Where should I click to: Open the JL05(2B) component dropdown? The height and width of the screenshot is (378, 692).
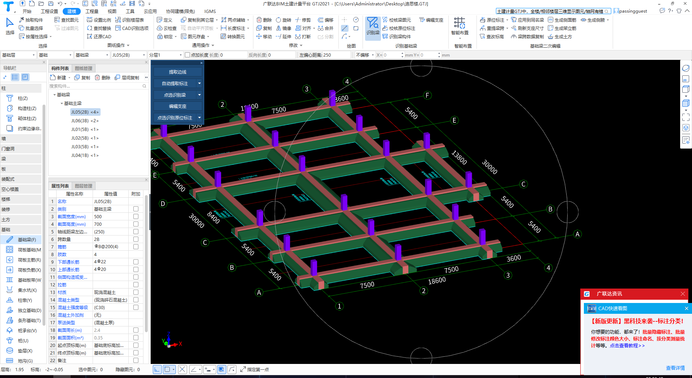point(128,55)
